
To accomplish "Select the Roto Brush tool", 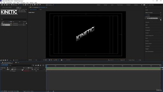I will (x=37, y=5).
